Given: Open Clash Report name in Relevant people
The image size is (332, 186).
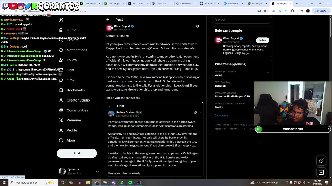Looking at the screenshot, I should 231,38.
